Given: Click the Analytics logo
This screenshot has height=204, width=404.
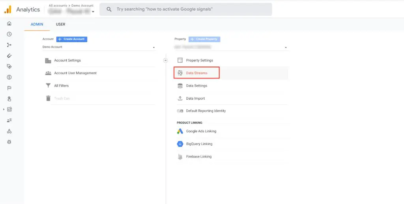Looking at the screenshot, I should (x=22, y=9).
